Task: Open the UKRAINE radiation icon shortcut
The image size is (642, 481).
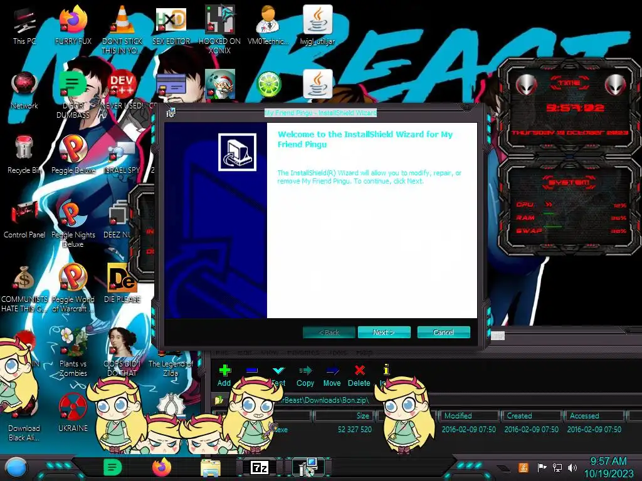Action: (73, 412)
